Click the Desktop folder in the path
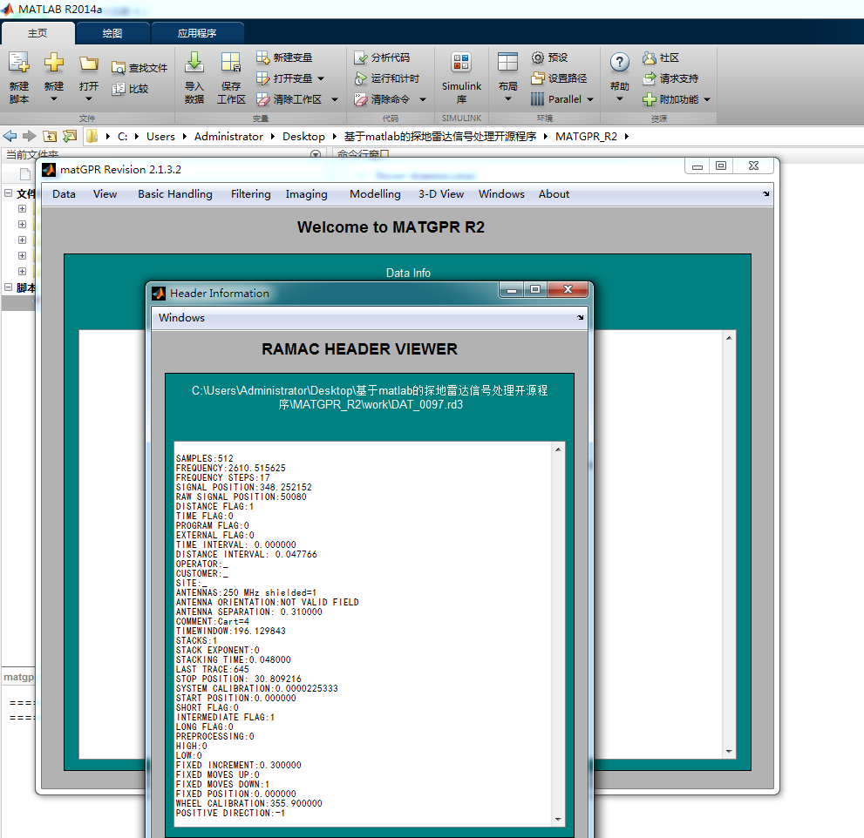 (303, 137)
